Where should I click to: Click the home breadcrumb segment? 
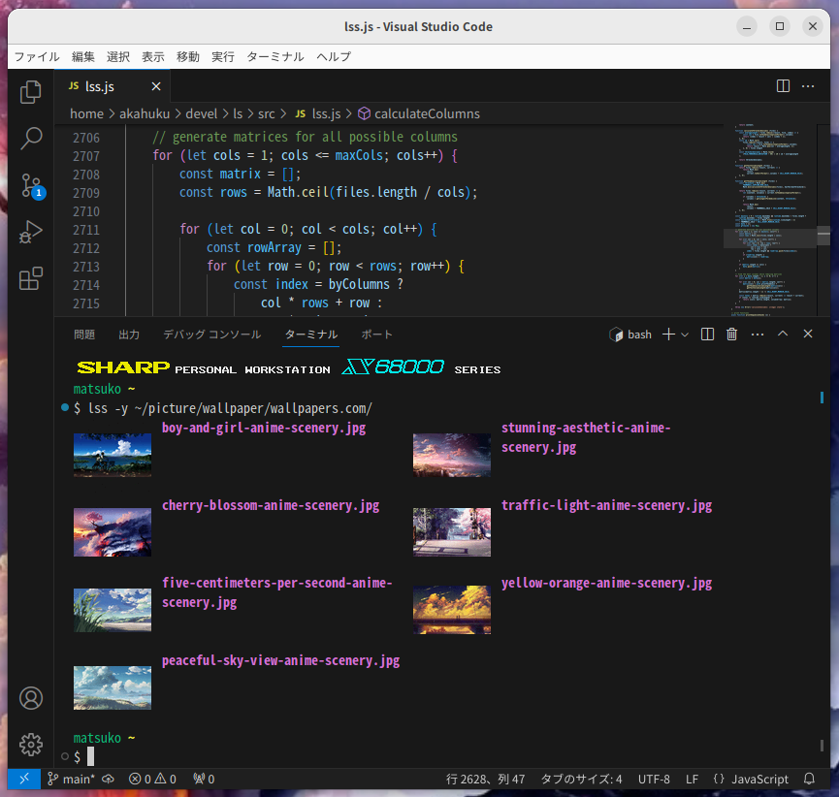tap(86, 114)
